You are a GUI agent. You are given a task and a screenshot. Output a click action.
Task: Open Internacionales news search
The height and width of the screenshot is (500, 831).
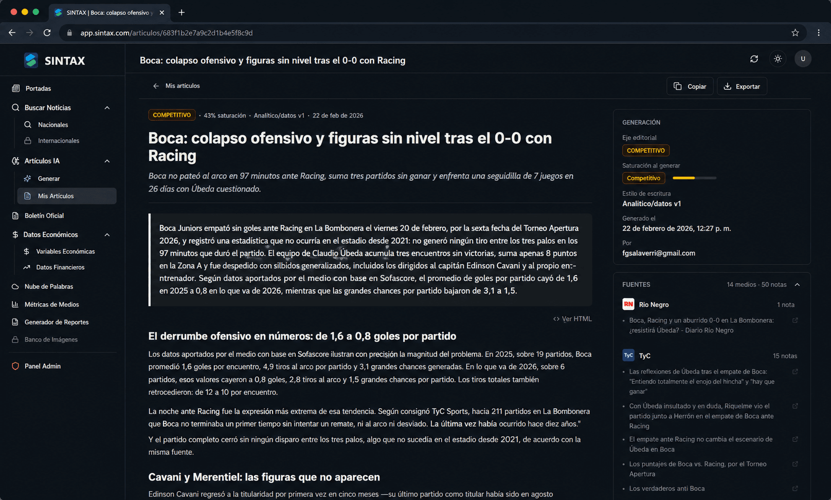pos(59,141)
